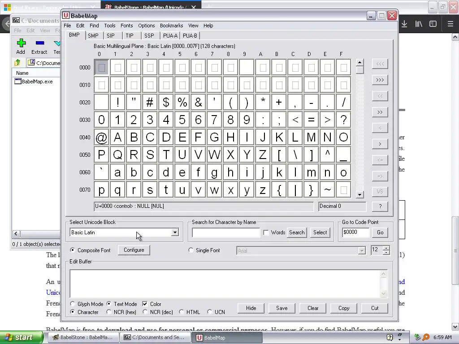Select the backslash character cell
Image resolution: width=459 pixels, height=344 pixels.
coord(295,155)
